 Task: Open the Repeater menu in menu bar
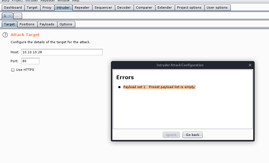pyautogui.click(x=48, y=1)
